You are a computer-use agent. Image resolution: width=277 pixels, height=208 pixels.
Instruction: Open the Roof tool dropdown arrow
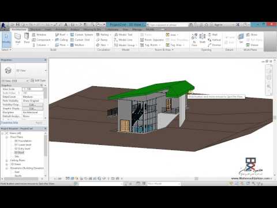pos(68,35)
